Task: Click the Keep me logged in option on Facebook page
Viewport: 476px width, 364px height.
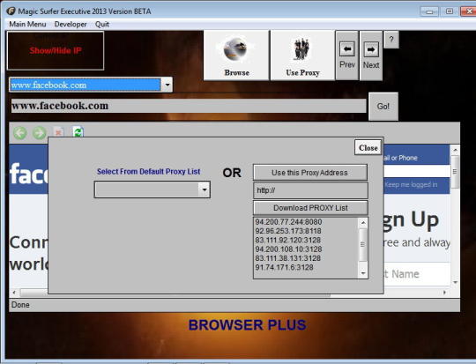Action: coord(411,184)
